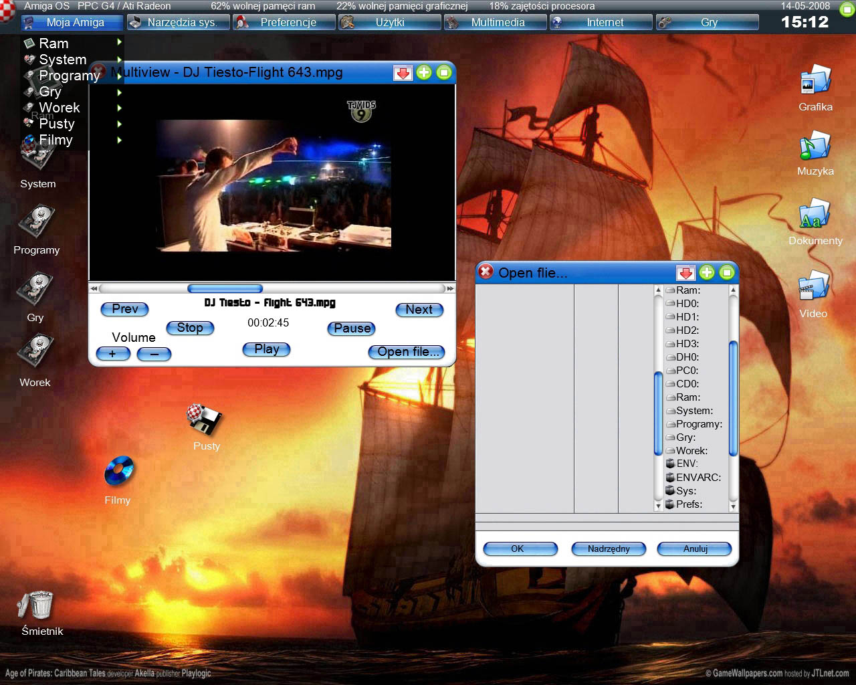Expand the Programy submenu entry
Screen dimensions: 856x685
(72, 76)
